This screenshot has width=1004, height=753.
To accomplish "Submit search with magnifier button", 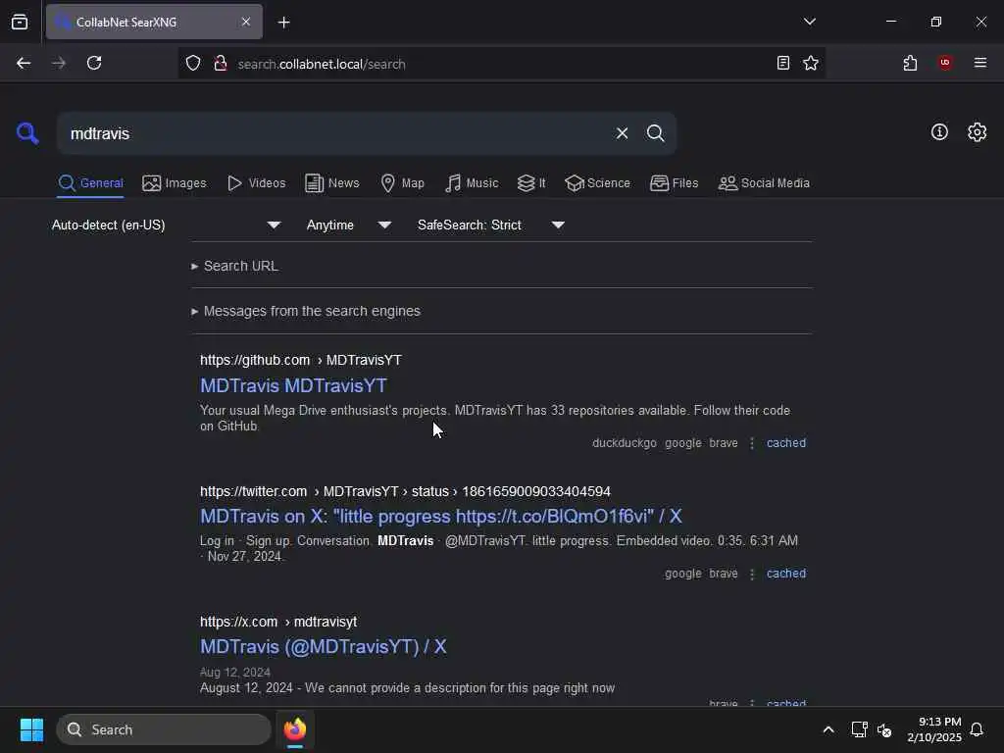I will (x=655, y=133).
